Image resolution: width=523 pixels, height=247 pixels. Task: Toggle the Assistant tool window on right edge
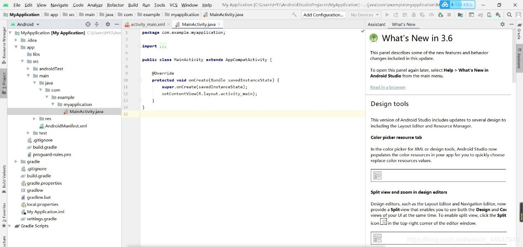pyautogui.click(x=519, y=59)
